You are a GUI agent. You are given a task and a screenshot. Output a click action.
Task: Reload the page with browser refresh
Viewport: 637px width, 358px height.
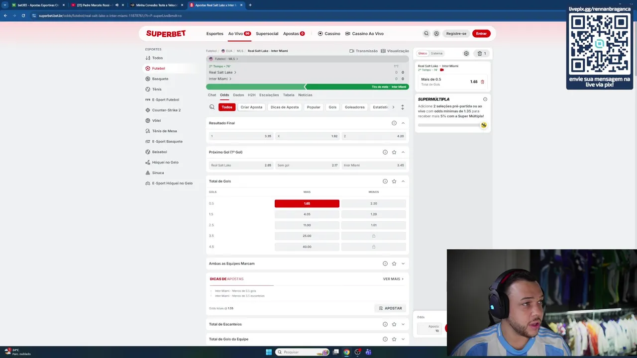tap(23, 15)
